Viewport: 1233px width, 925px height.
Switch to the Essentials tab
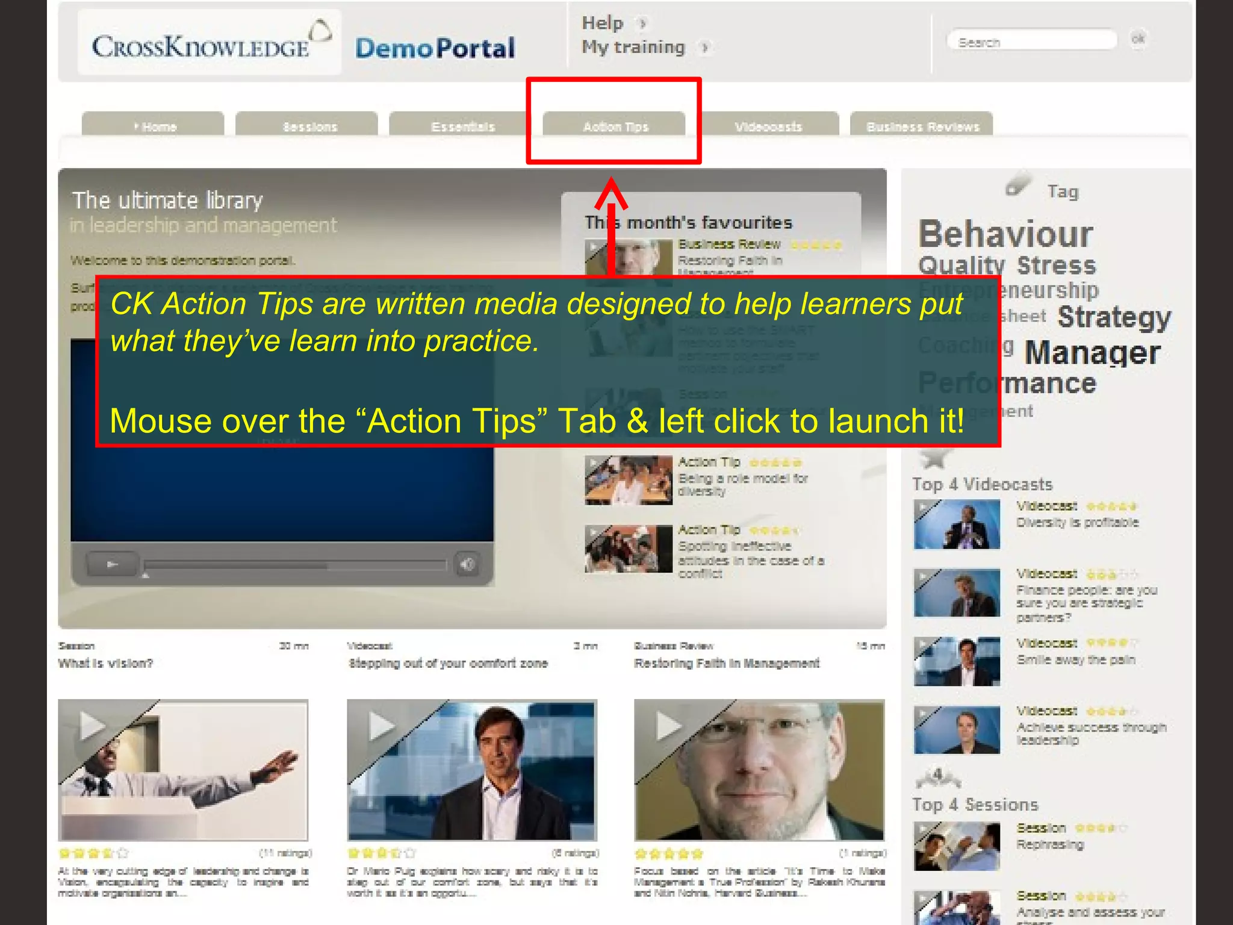click(x=459, y=125)
